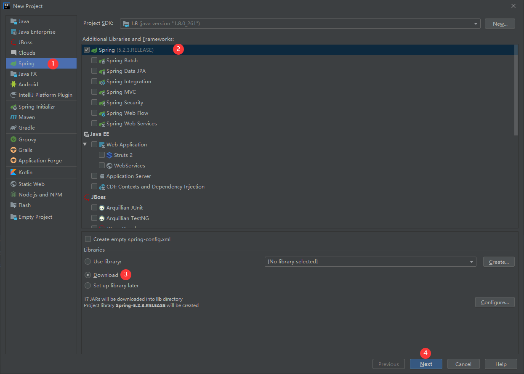Select Java Enterprise project type
Viewport: 524px width, 374px height.
point(41,32)
